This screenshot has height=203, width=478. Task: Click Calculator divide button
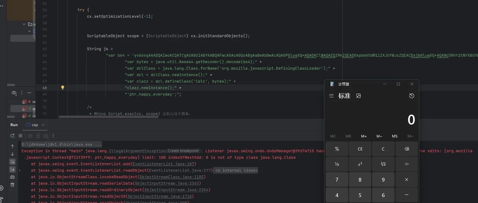click(x=406, y=164)
